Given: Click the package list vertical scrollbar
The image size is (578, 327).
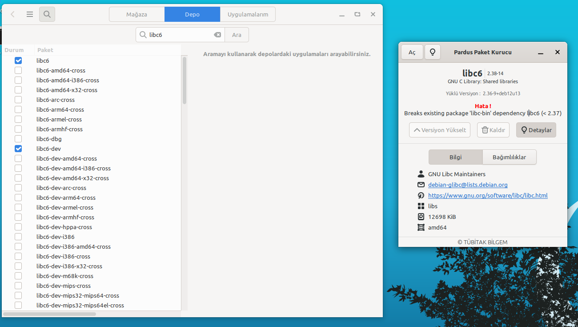Looking at the screenshot, I should point(184,80).
